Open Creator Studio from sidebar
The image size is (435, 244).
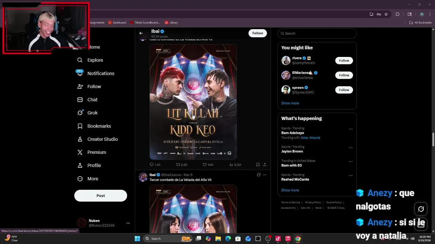click(x=102, y=139)
